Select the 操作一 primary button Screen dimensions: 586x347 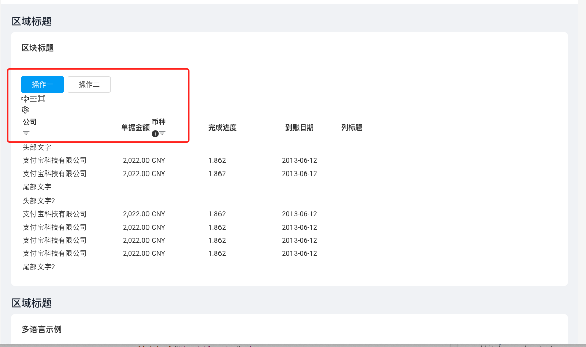[42, 84]
